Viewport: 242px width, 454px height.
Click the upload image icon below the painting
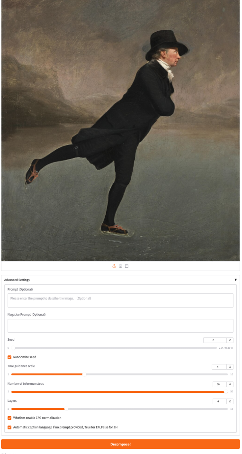[x=114, y=266]
